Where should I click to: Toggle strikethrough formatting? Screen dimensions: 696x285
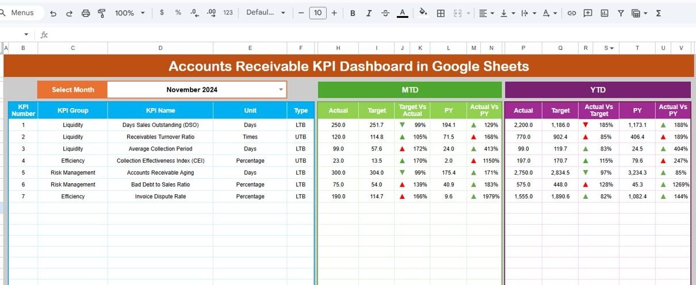pos(385,13)
